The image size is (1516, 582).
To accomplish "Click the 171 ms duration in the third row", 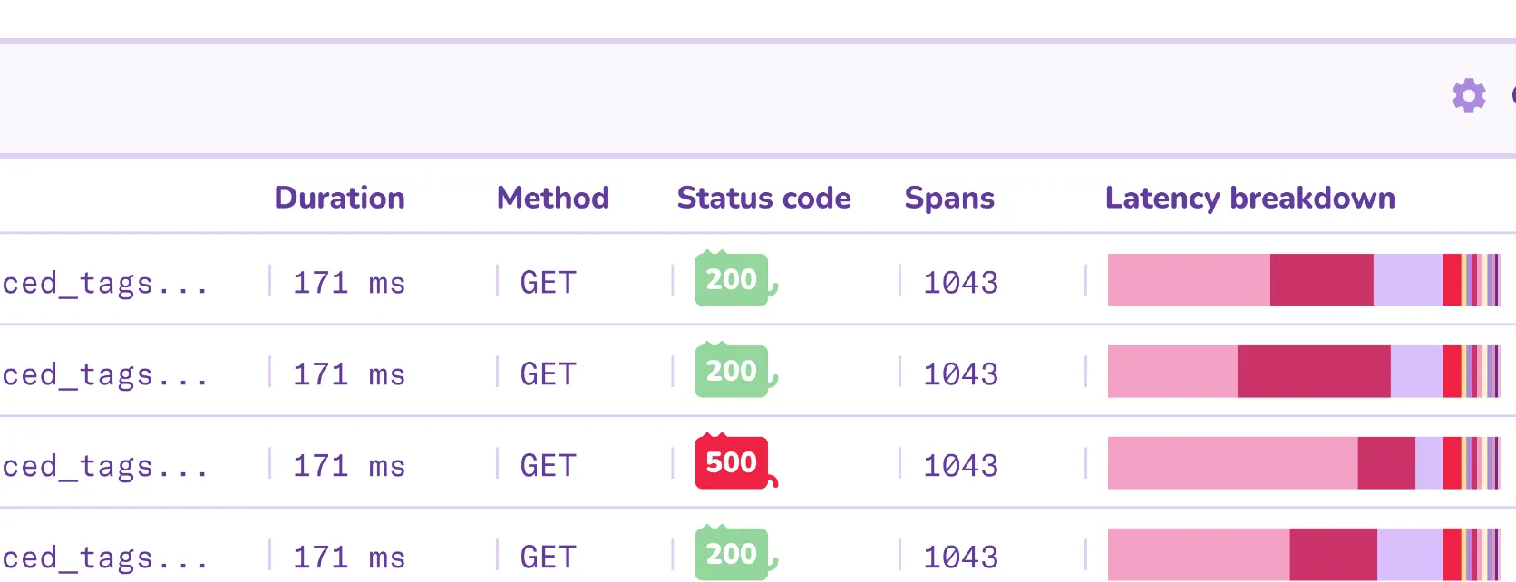I will [x=349, y=465].
